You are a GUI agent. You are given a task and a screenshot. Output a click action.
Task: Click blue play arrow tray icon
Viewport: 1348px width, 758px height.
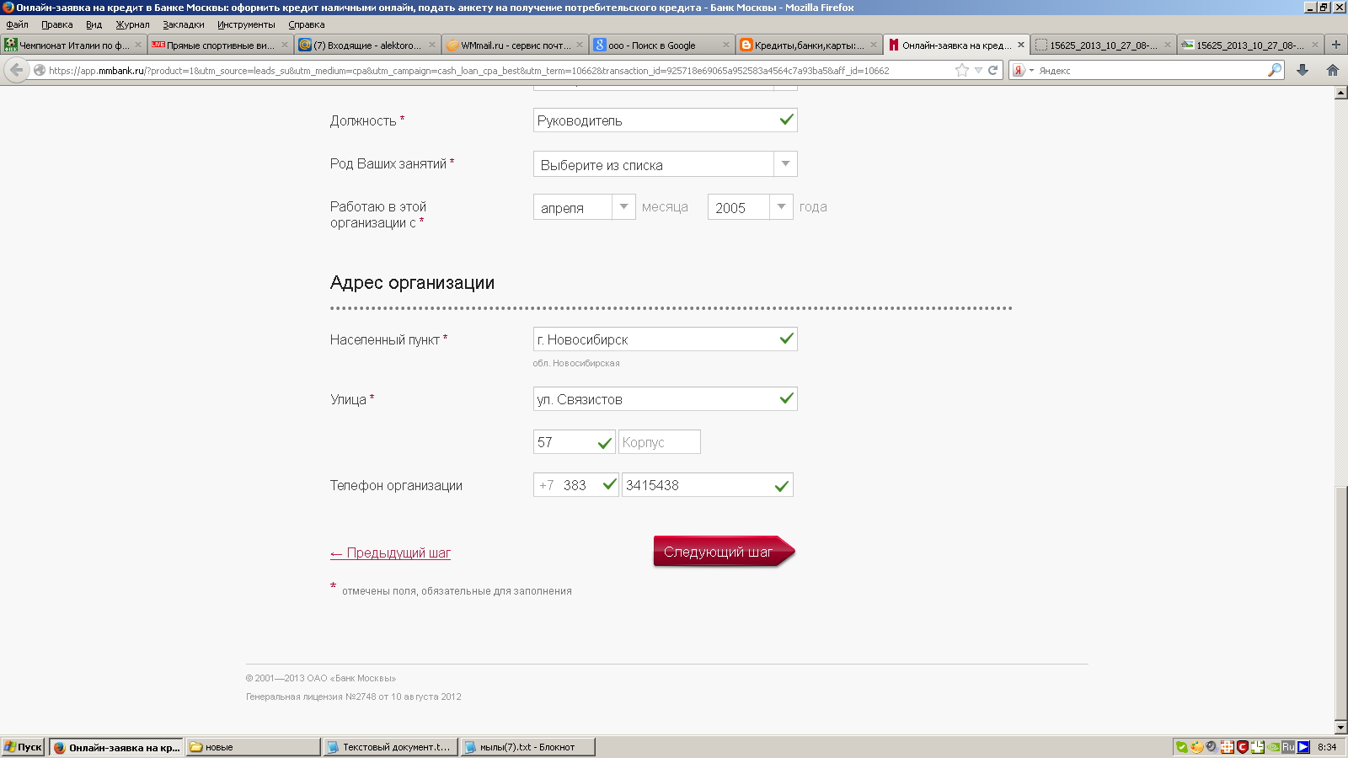click(x=1303, y=747)
